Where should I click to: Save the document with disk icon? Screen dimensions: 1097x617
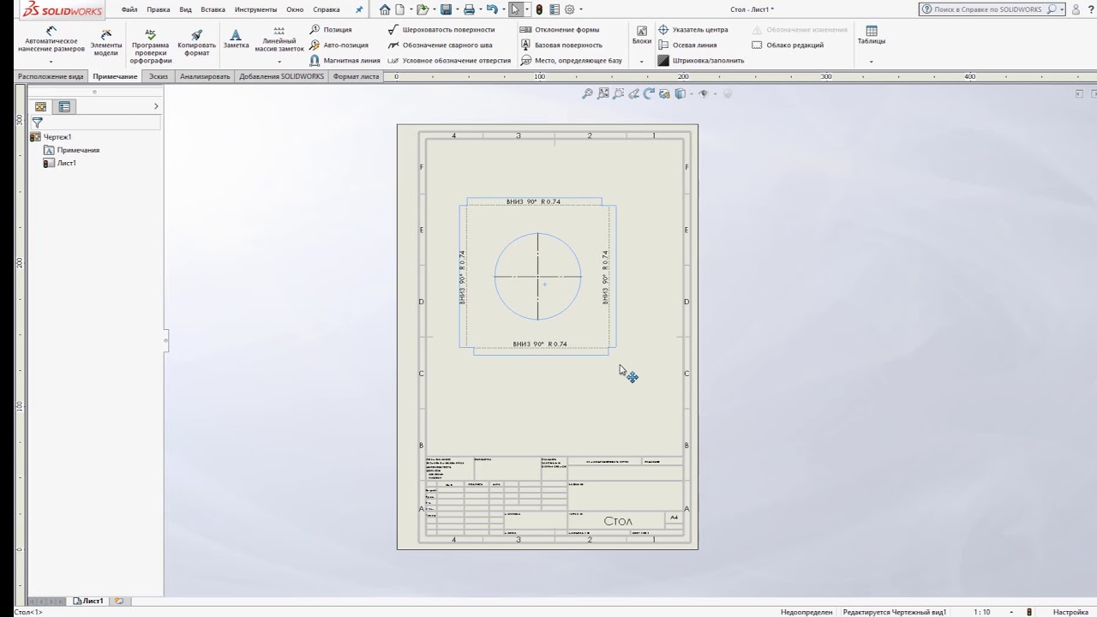click(446, 9)
